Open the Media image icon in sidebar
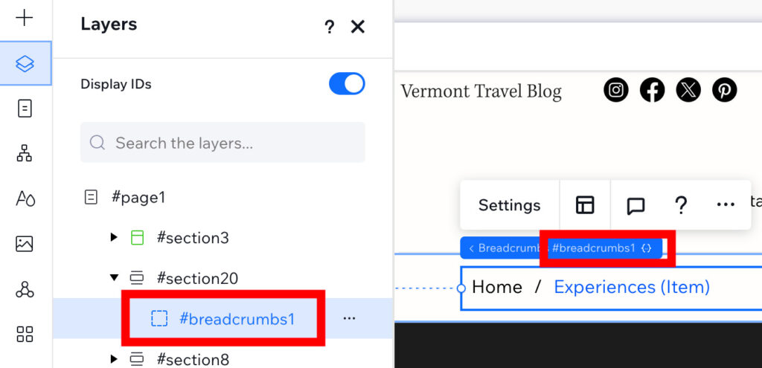 (25, 244)
